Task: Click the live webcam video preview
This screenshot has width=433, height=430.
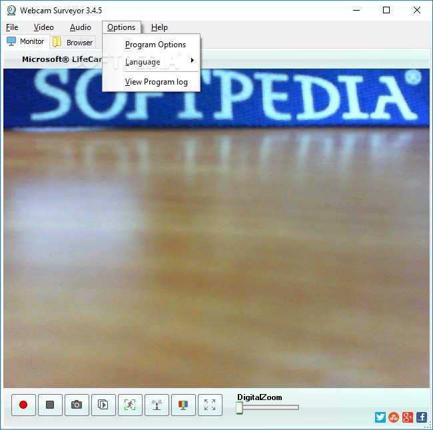Action: click(x=217, y=228)
